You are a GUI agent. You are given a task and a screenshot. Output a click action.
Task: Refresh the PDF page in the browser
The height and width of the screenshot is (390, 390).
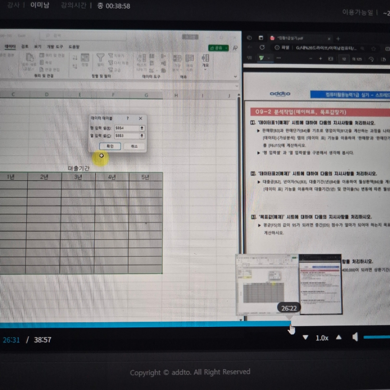tap(262, 48)
